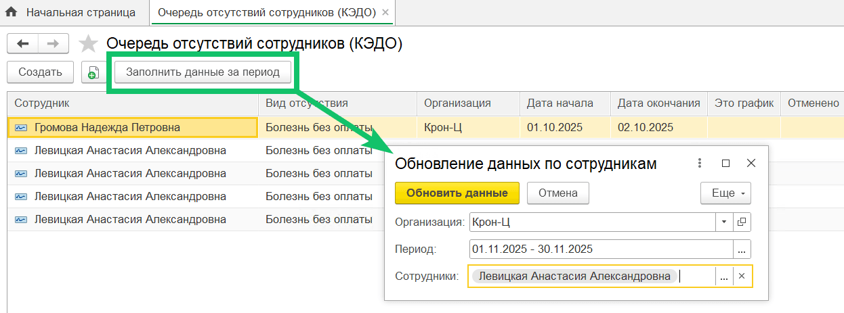Sort by the Дата начала column header
Viewport: 844px width, 313px height.
point(560,103)
